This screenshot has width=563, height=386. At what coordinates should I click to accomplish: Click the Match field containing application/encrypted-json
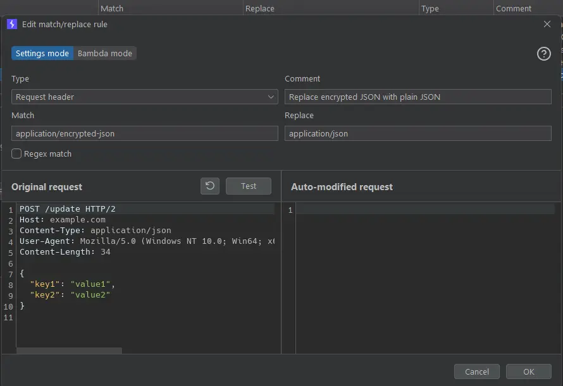click(145, 133)
